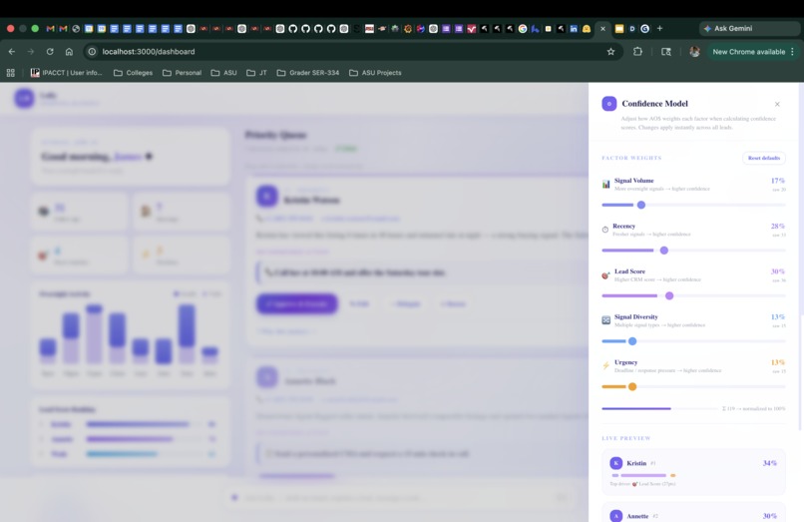804x522 pixels.
Task: Open the Kristin live preview card
Action: tap(693, 472)
